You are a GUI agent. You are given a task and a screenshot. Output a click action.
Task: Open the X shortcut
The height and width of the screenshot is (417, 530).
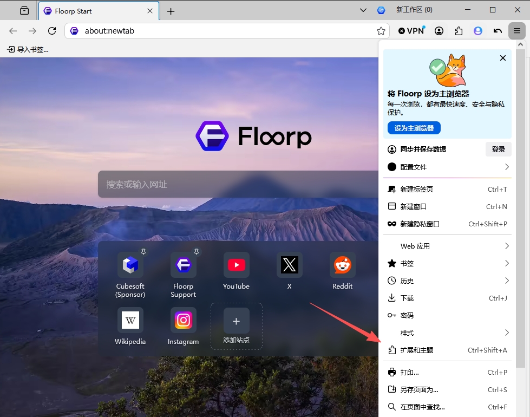289,271
